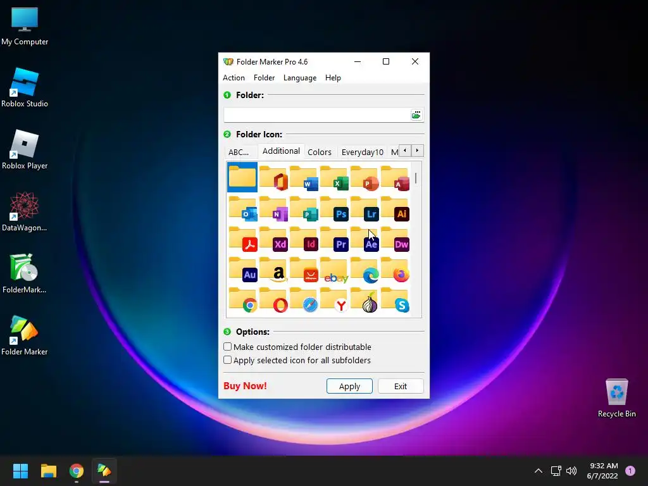Viewport: 648px width, 486px height.
Task: Open the Action menu
Action: click(x=234, y=78)
